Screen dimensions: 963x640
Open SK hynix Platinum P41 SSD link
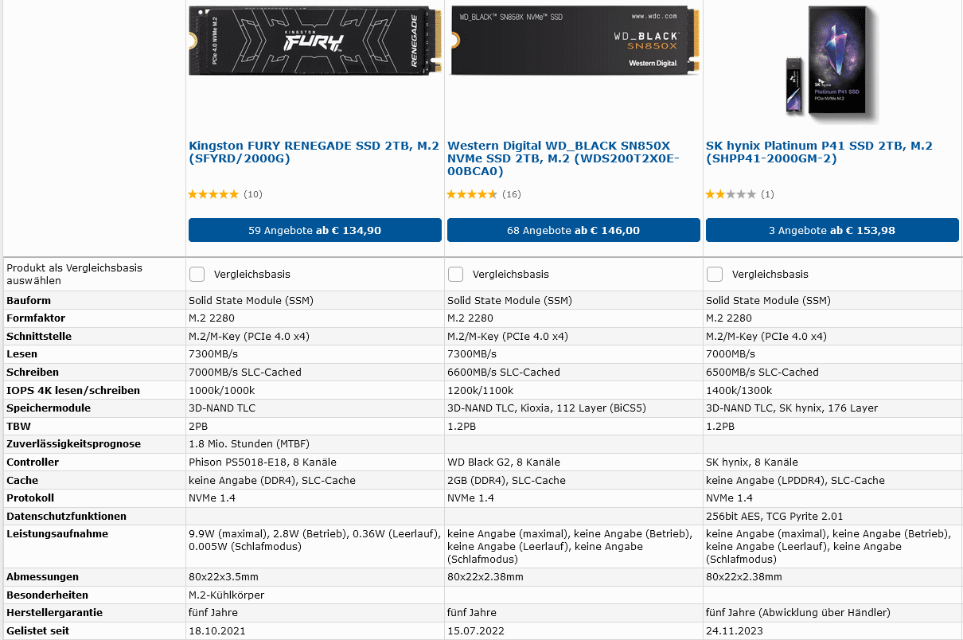coord(819,152)
